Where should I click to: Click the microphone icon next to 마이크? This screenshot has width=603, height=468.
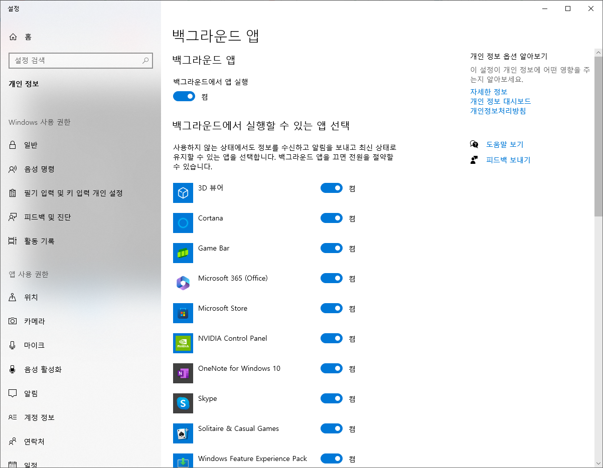pos(13,346)
